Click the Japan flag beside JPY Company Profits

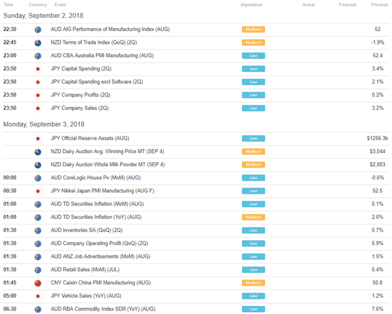click(x=37, y=95)
